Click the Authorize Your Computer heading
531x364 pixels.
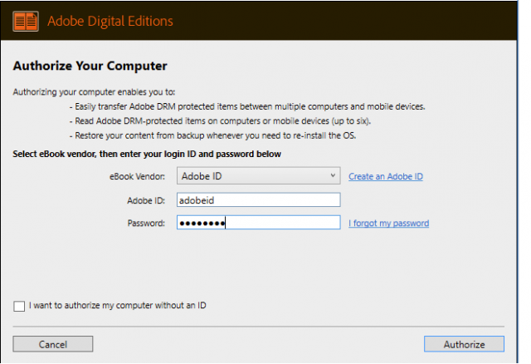pyautogui.click(x=90, y=66)
